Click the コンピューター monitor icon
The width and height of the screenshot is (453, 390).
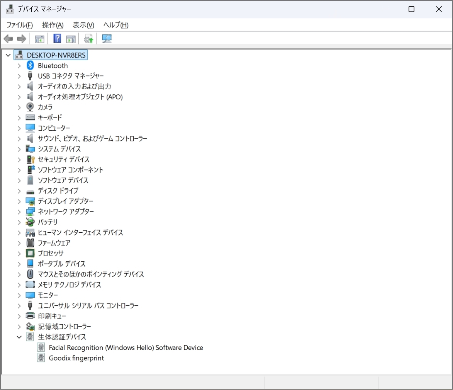[x=30, y=128]
